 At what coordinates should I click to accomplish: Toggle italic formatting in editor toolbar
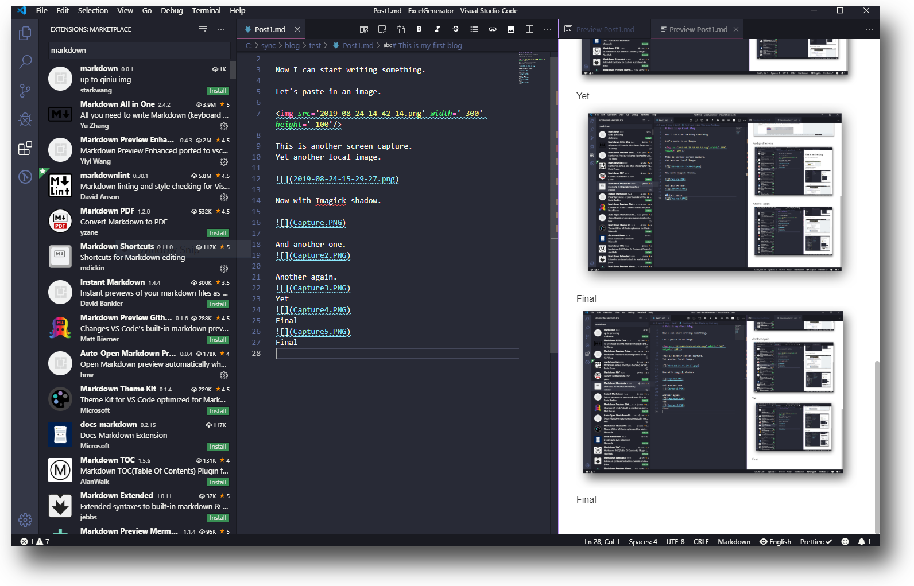click(x=437, y=29)
